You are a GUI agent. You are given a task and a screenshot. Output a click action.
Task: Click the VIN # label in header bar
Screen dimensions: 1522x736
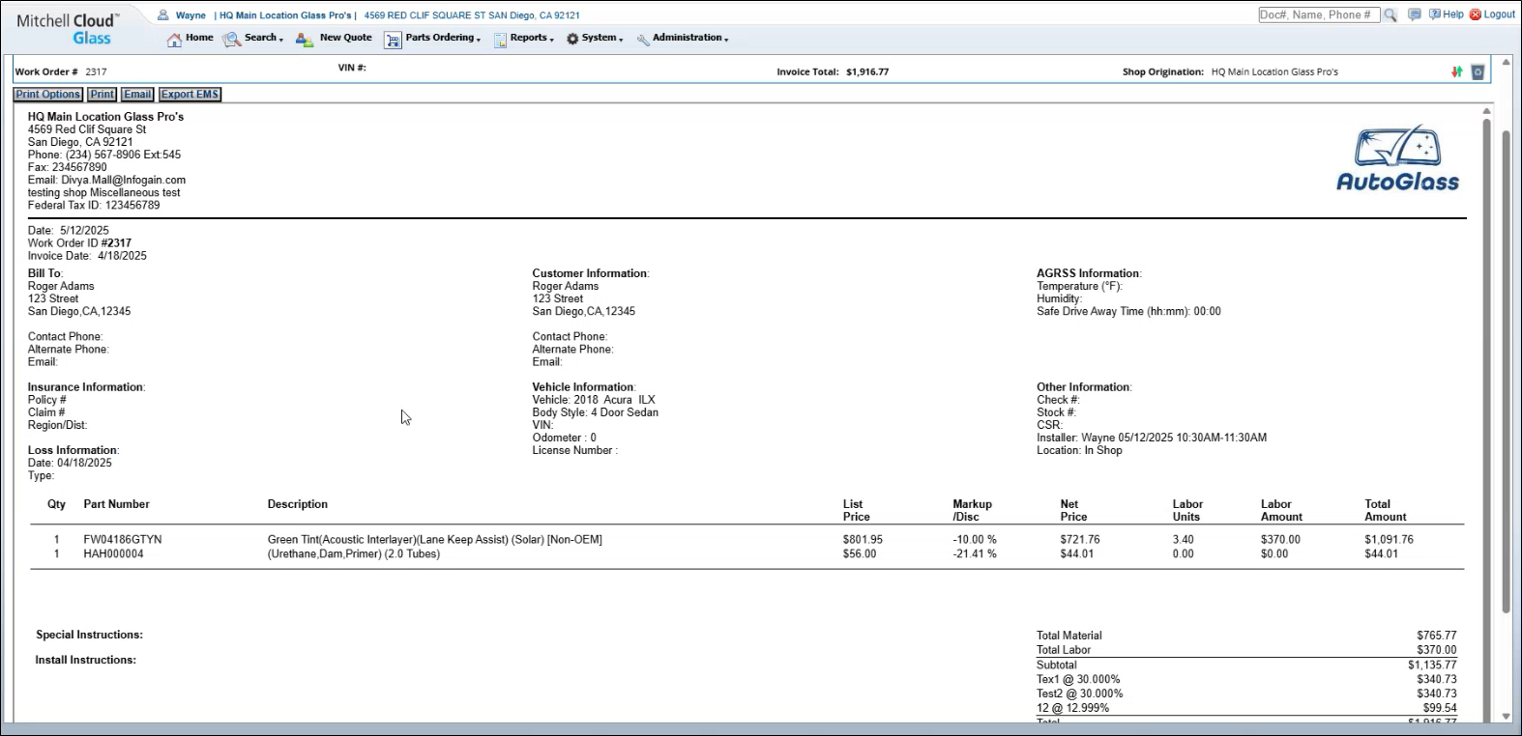pos(352,68)
